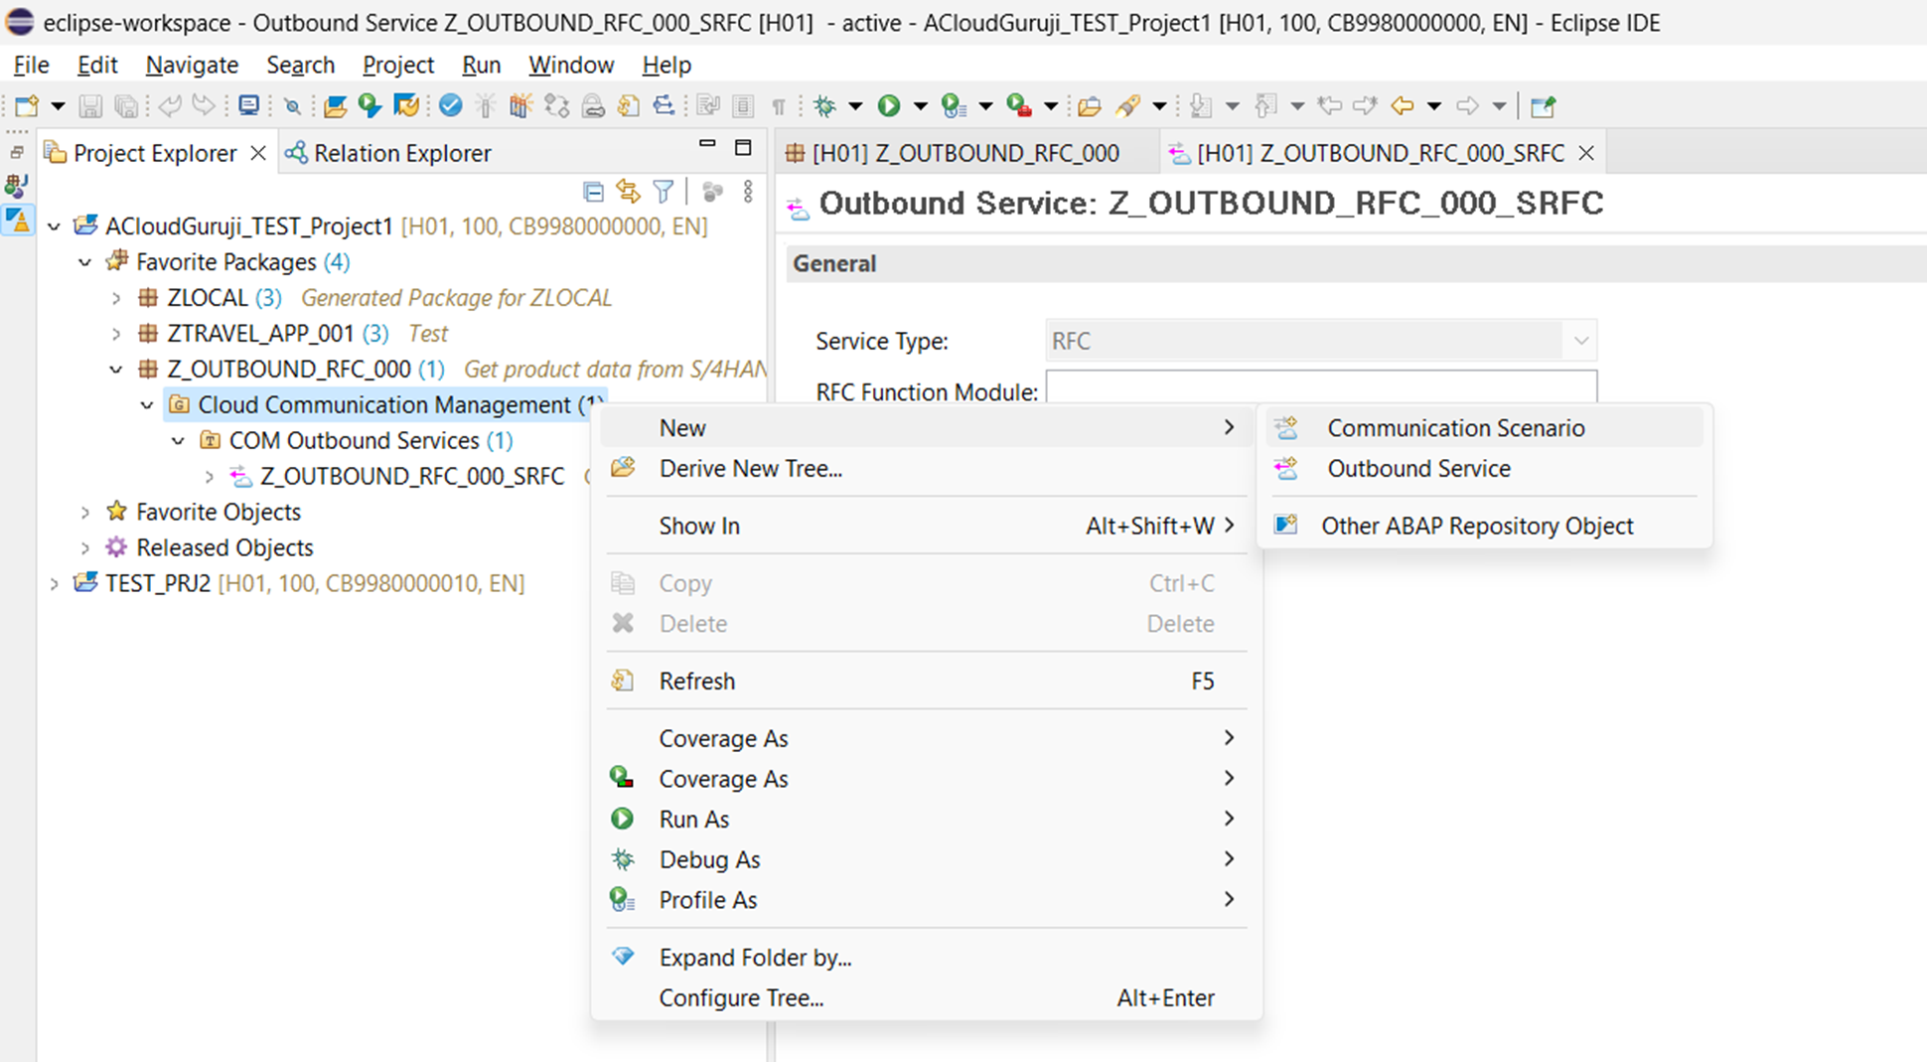Click the blue Activate checkmark icon
Viewport: 1927px width, 1062px height.
[x=450, y=105]
